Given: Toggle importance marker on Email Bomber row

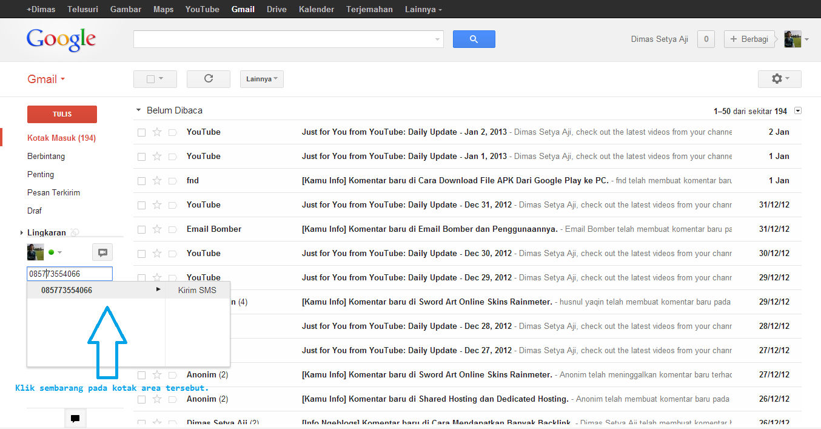Looking at the screenshot, I should pyautogui.click(x=172, y=229).
